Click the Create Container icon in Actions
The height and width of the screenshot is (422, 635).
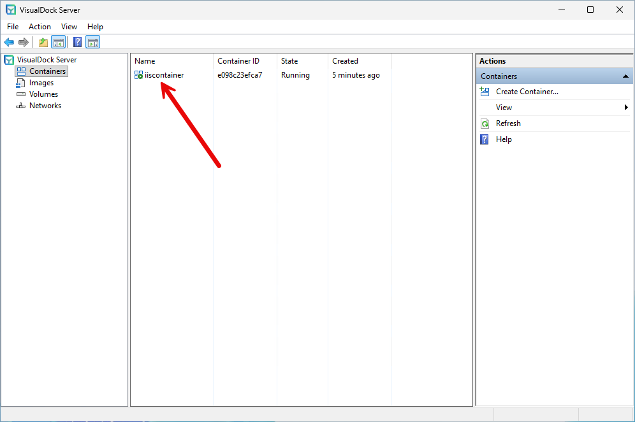click(x=485, y=92)
